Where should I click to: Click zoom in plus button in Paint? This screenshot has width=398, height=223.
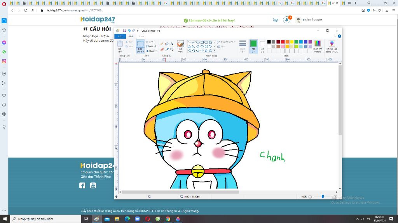pyautogui.click(x=335, y=197)
